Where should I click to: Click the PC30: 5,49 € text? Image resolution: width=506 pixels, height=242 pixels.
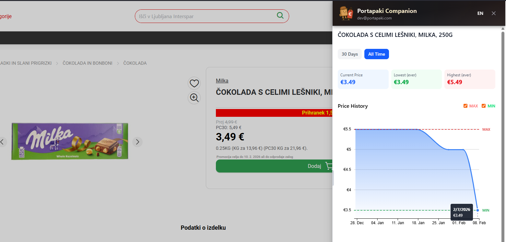click(229, 127)
